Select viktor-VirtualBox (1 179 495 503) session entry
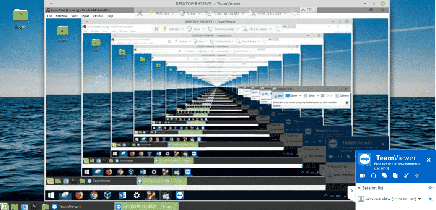Image resolution: width=436 pixels, height=210 pixels. pyautogui.click(x=390, y=199)
